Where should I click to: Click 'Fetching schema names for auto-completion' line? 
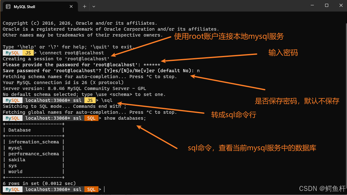tap(90, 77)
